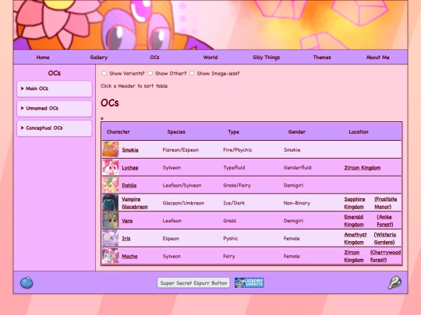Viewport: 421px width, 315px height.
Task: Click the 'Click a Header to sort table' text
Action: click(134, 86)
